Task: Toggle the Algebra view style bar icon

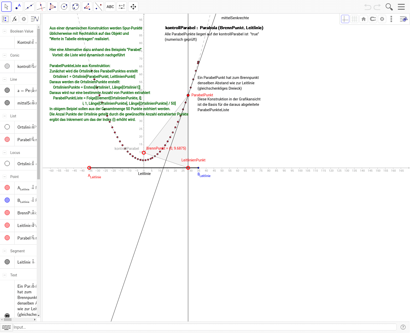Action: (x=5, y=19)
